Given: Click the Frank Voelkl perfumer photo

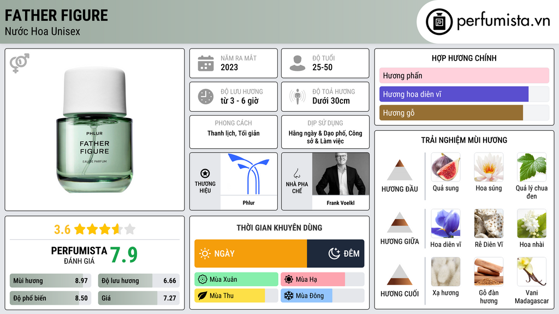Looking at the screenshot, I should pos(341,174).
